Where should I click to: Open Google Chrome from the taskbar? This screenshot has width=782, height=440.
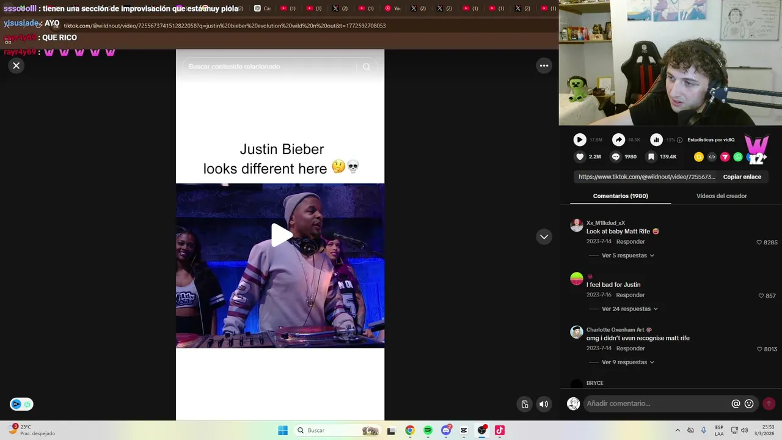410,430
